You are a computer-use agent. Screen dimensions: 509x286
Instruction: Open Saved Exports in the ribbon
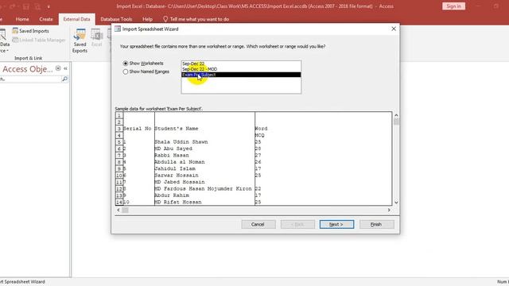point(80,41)
